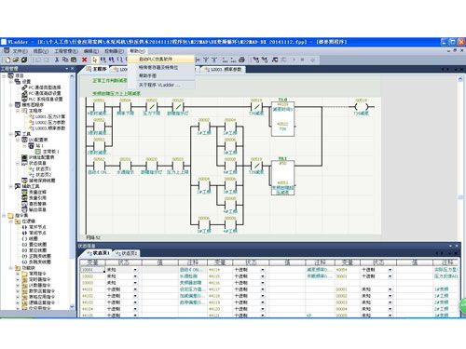Select the arrow pointer tool in toolbar
The height and width of the screenshot is (349, 466).
click(94, 60)
